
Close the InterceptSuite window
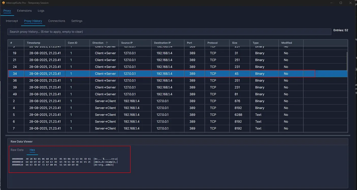coord(351,3)
